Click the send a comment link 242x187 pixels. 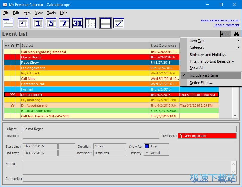(x=226, y=25)
